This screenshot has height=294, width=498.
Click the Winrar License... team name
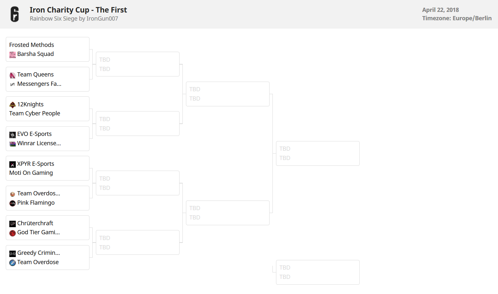[x=39, y=143]
